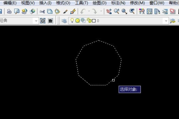Click the Cut scissors icon

click(42, 12)
